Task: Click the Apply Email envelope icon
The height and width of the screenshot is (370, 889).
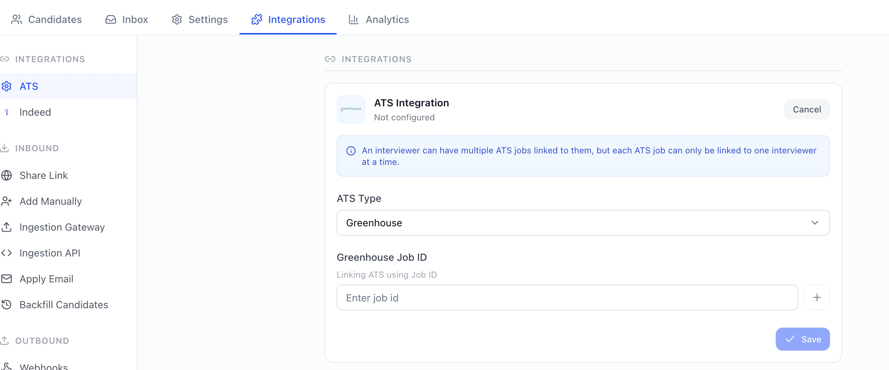Action: pyautogui.click(x=6, y=279)
